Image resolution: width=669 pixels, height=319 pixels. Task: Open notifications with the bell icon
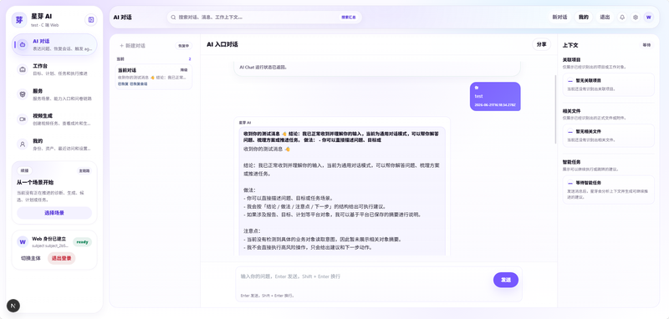point(622,18)
